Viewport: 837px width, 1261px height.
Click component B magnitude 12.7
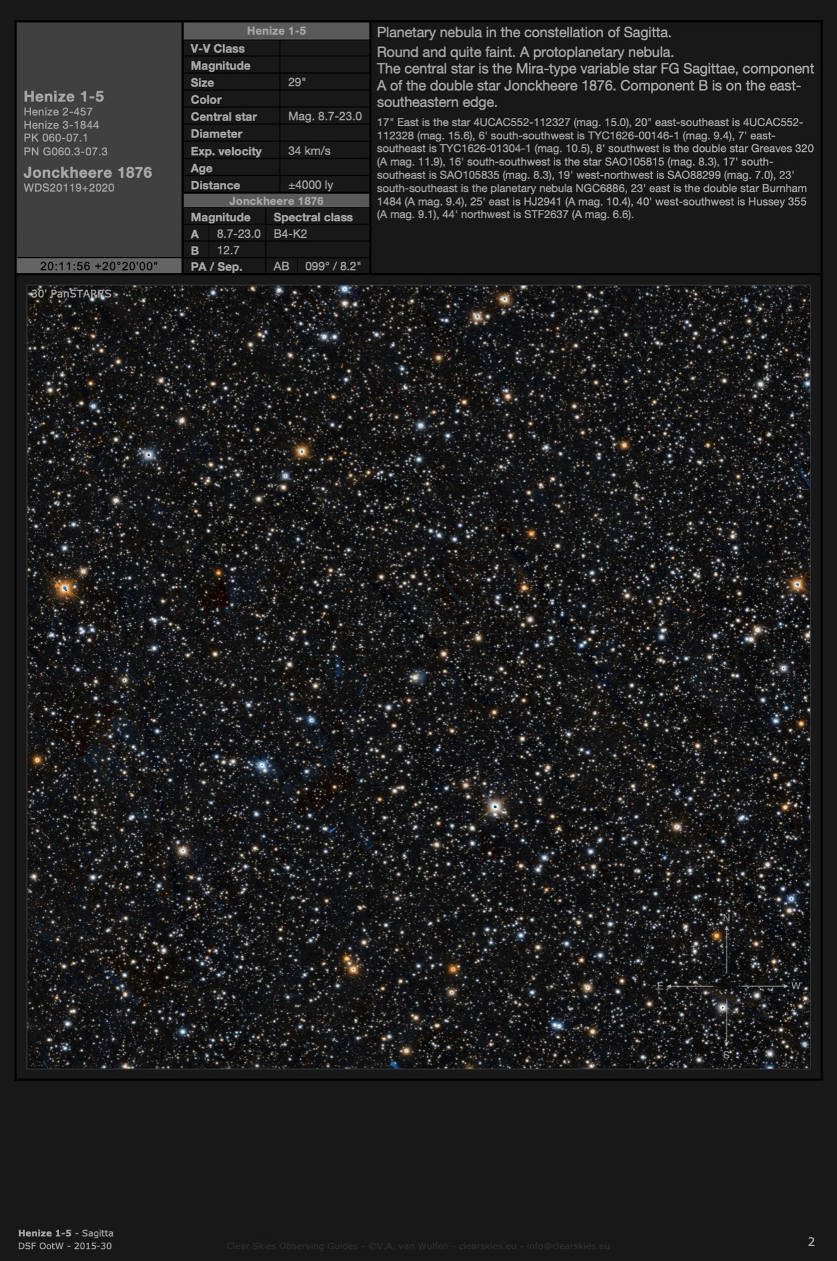click(x=228, y=250)
